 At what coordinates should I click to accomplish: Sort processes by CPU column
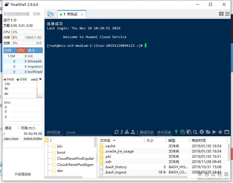[22, 50]
